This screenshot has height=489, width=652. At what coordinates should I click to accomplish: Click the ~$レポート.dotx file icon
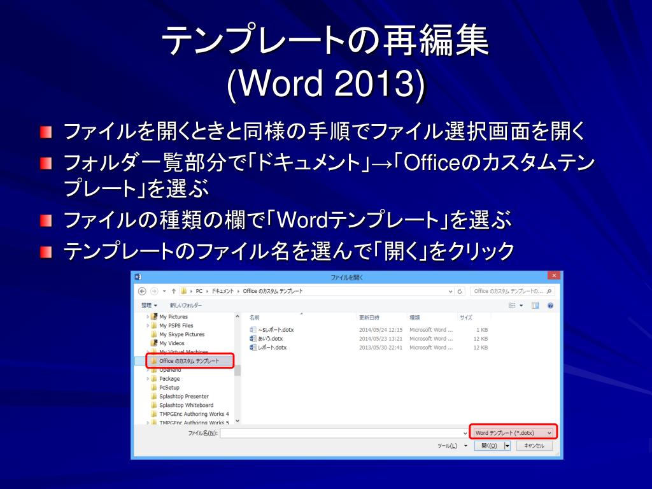253,330
